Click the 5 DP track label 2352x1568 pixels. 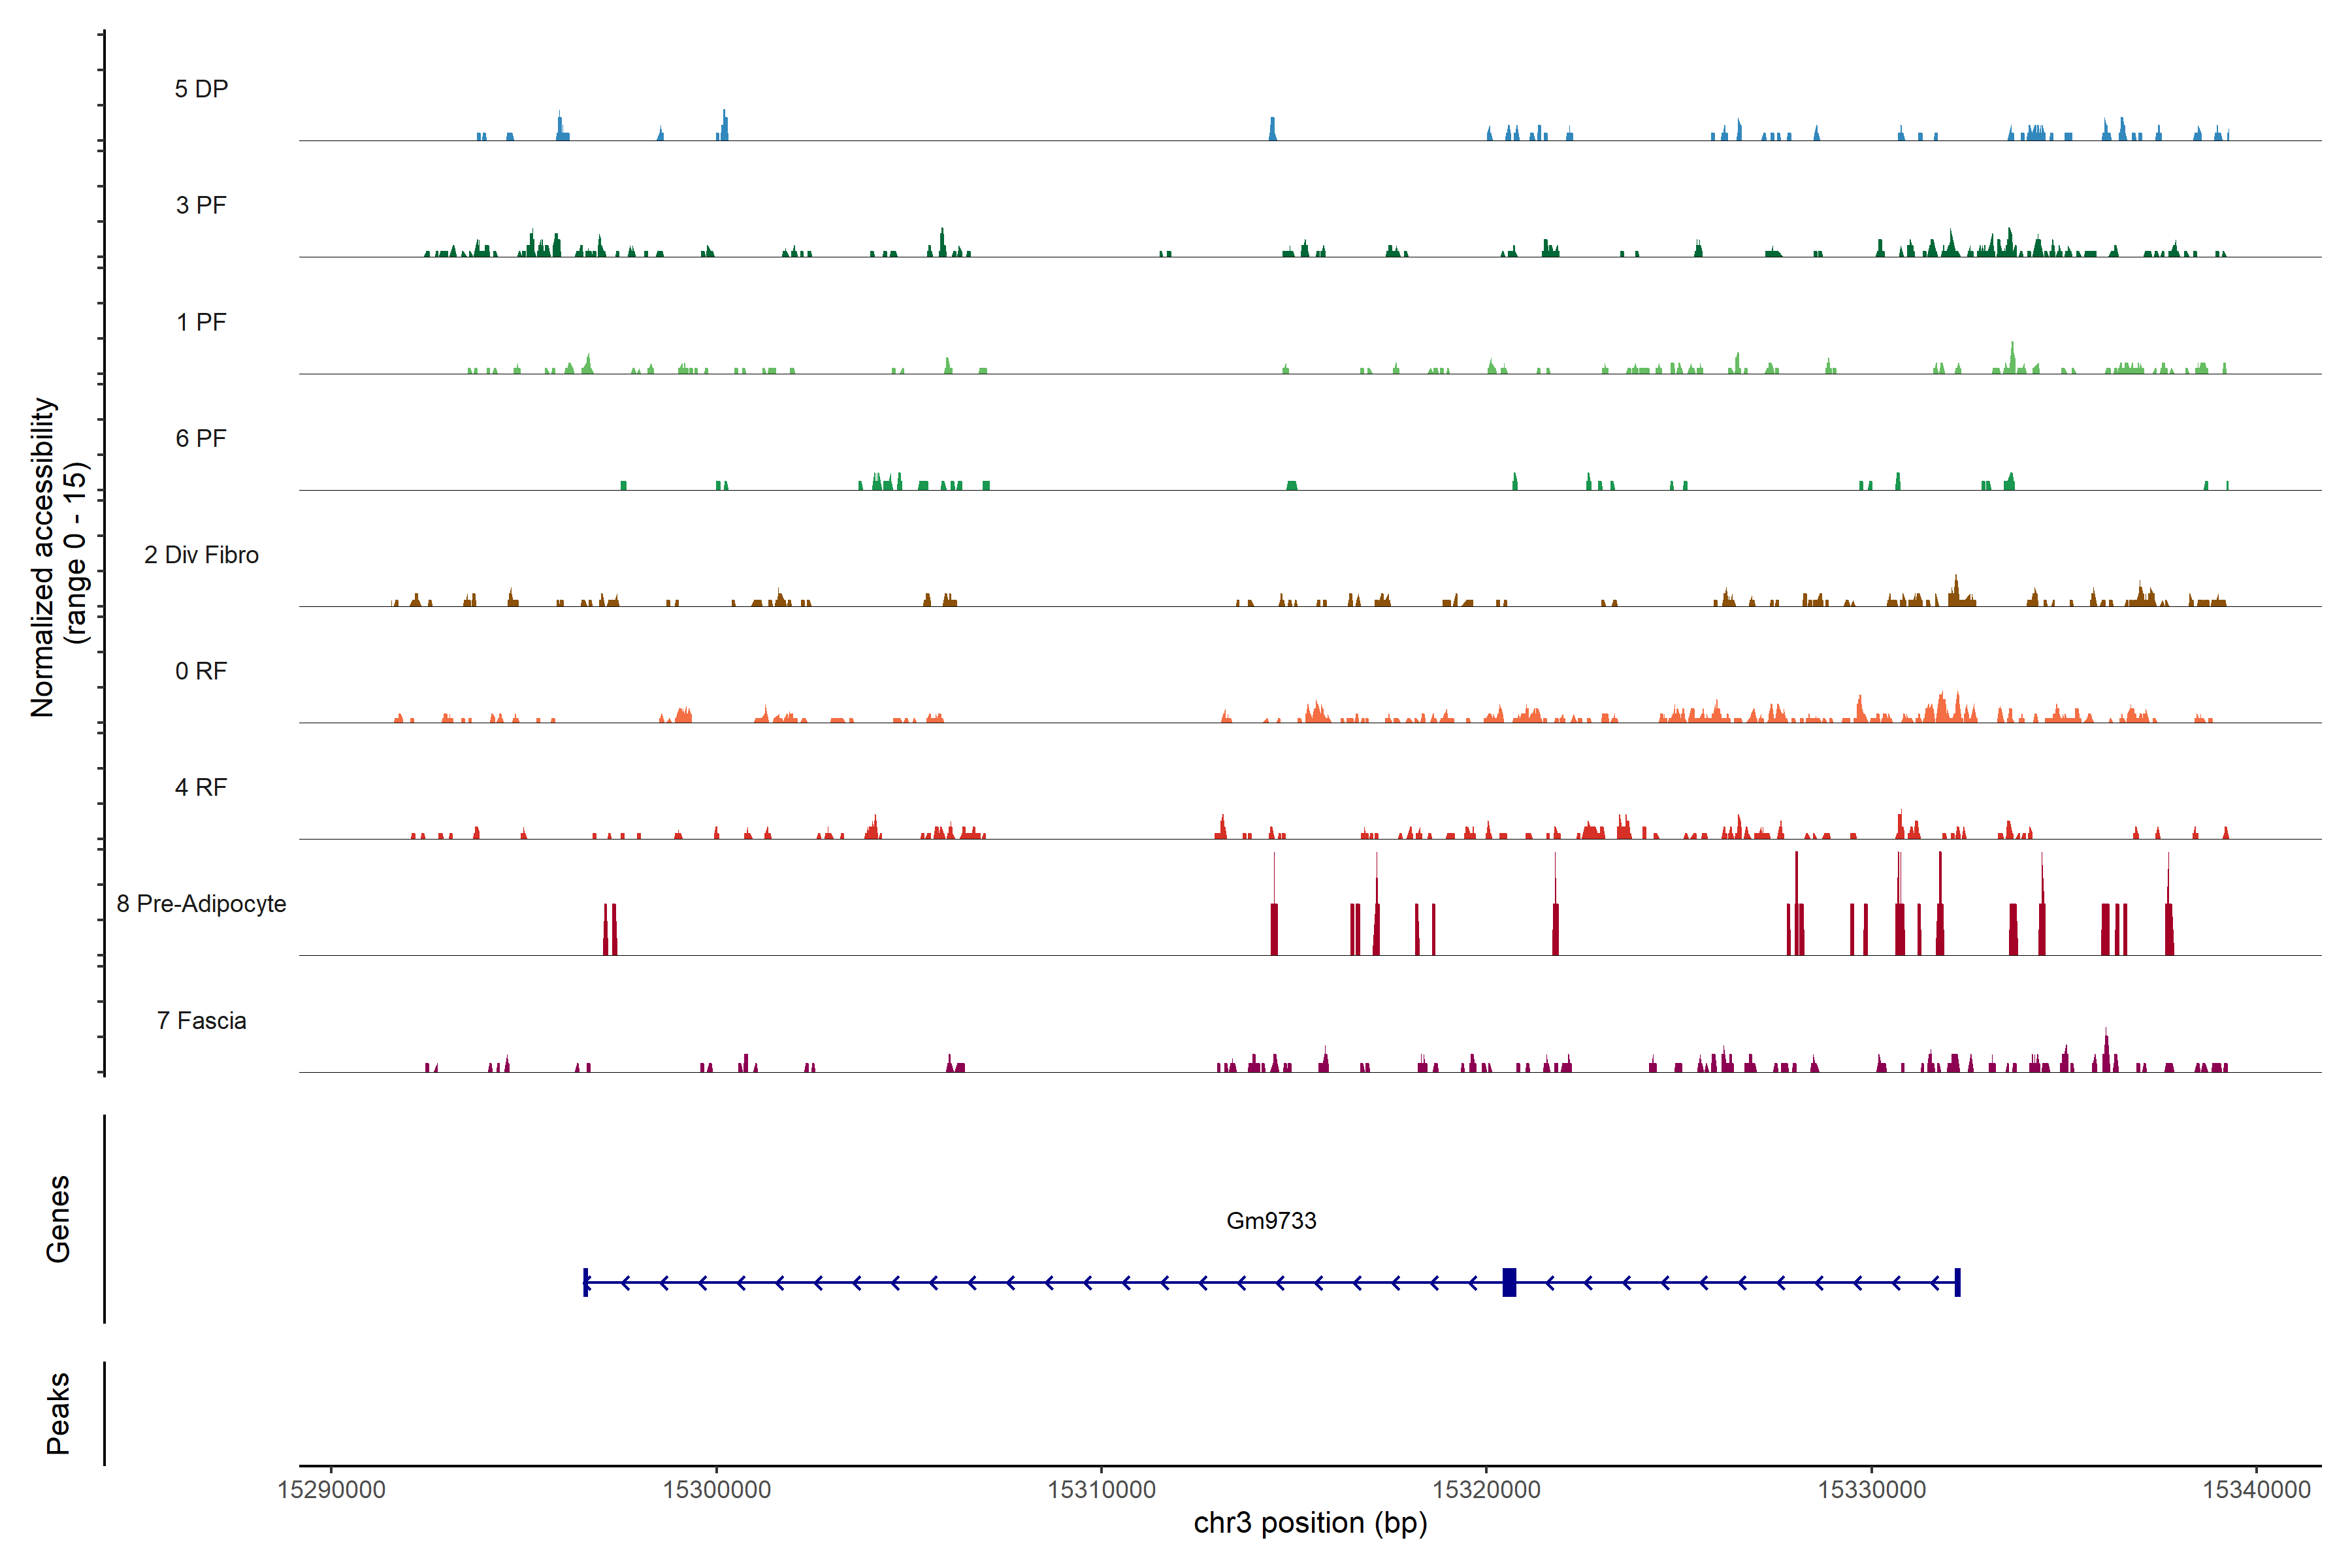tap(201, 89)
